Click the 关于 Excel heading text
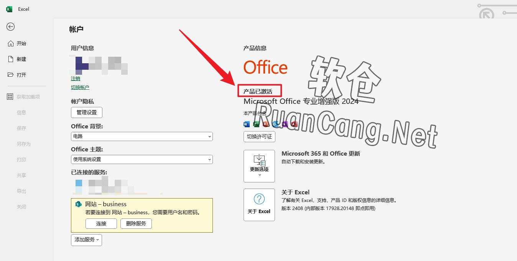 [295, 192]
